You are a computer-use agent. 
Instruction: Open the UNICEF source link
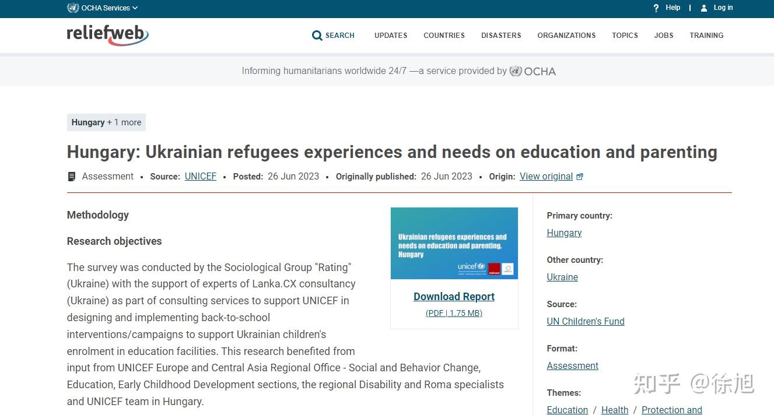[x=201, y=176]
